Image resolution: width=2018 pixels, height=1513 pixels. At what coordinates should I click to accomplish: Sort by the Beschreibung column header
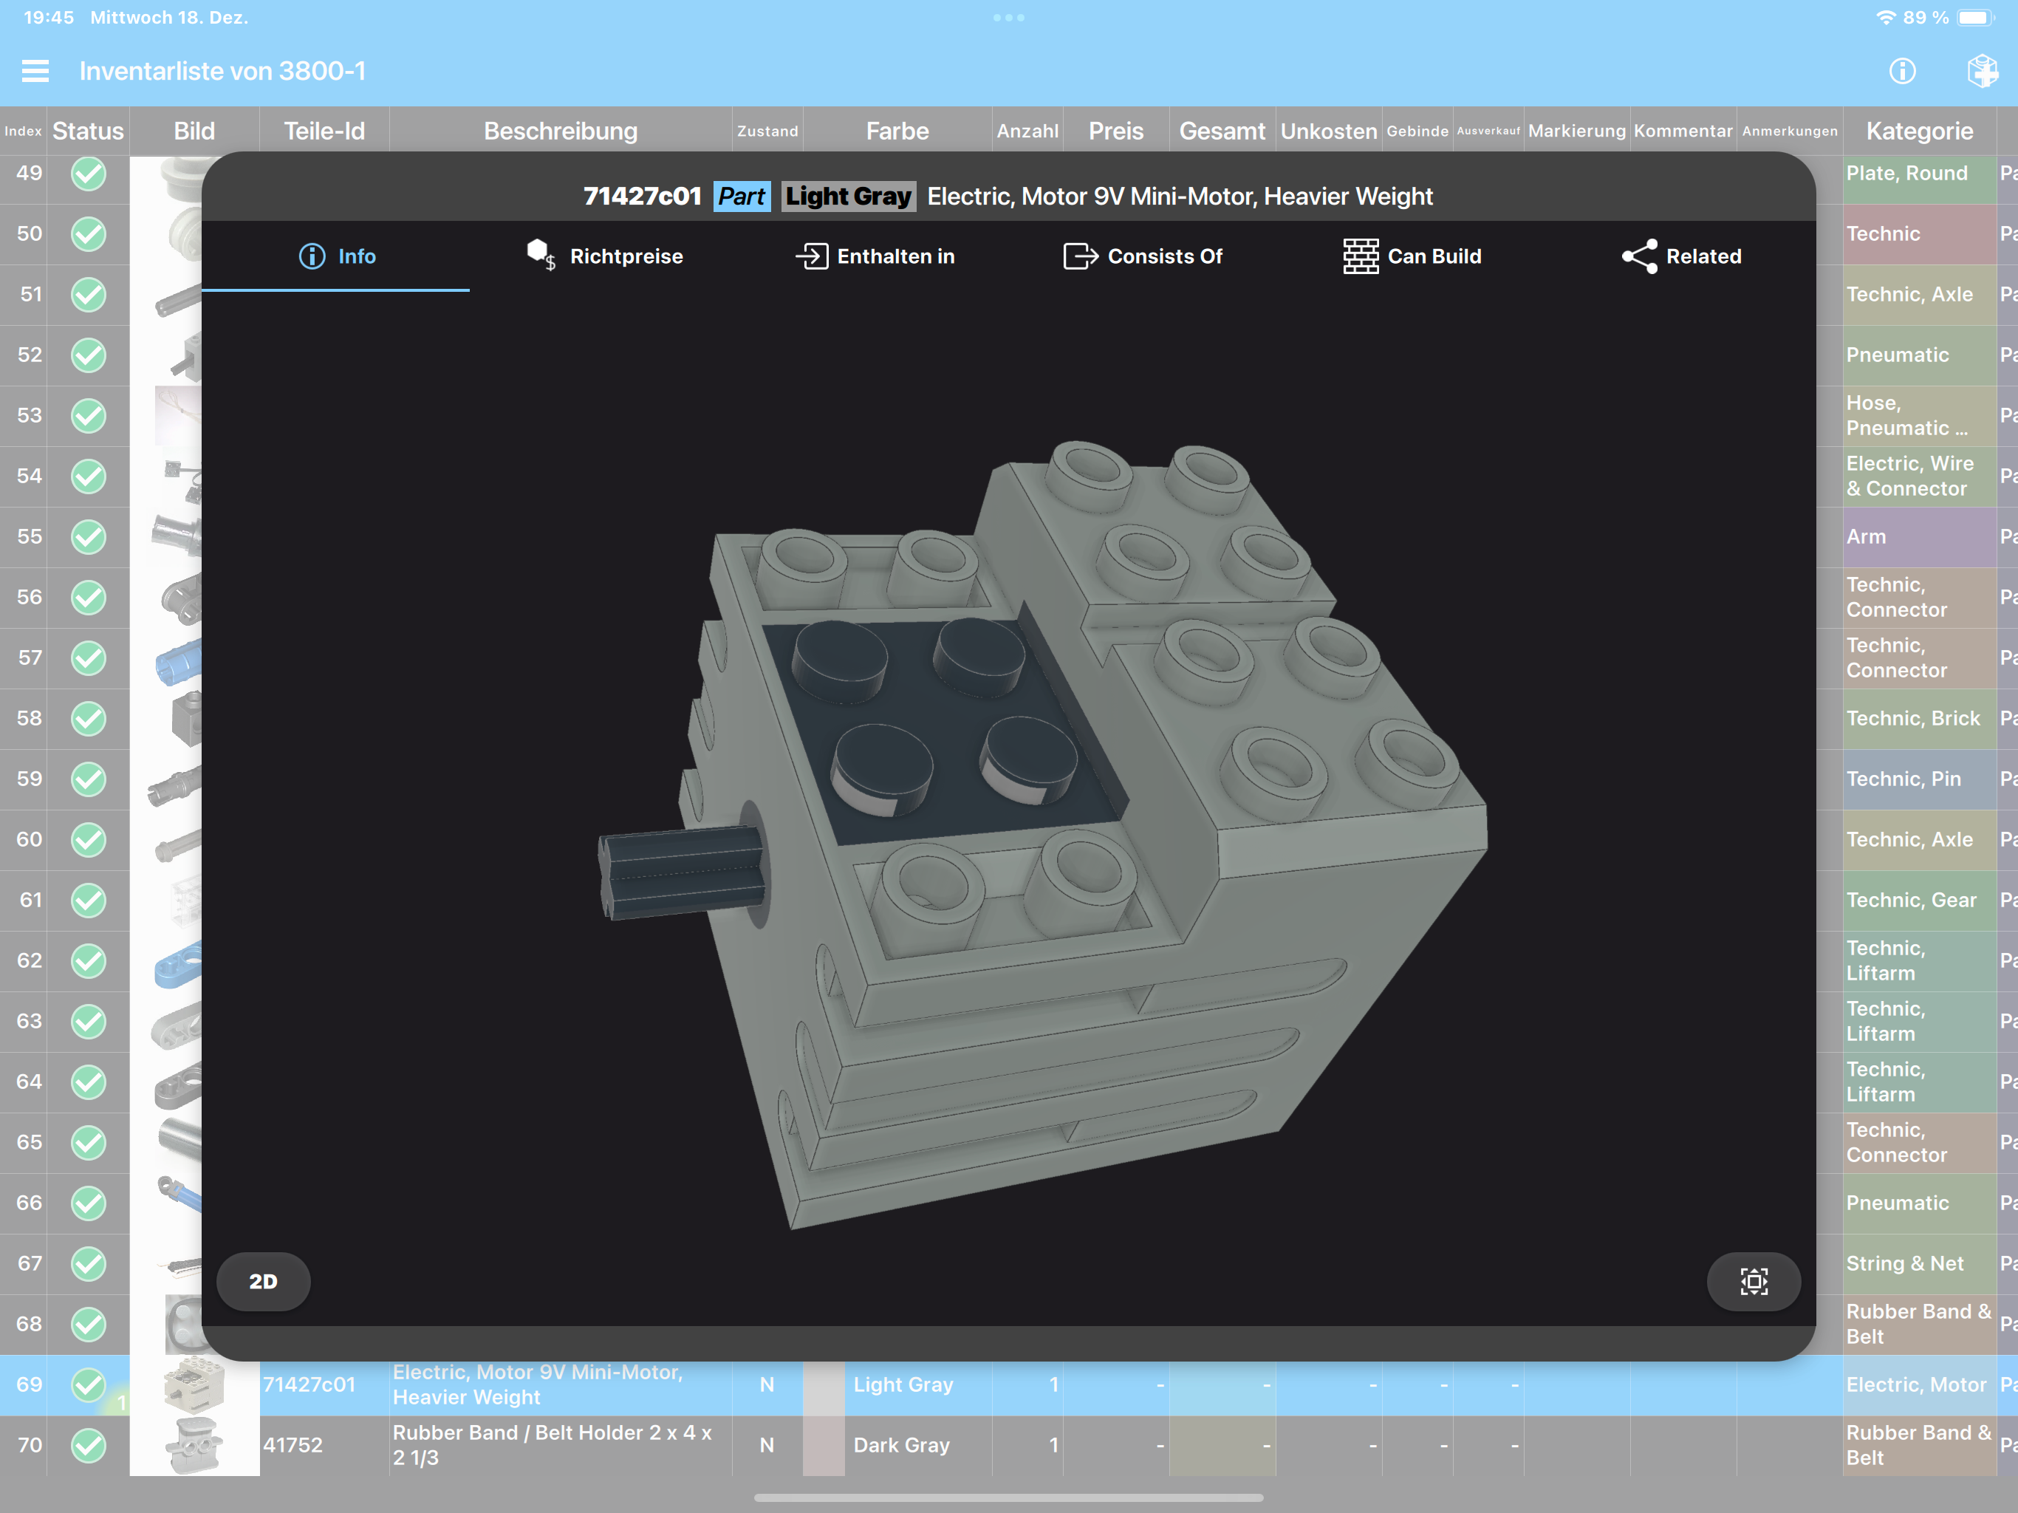pyautogui.click(x=560, y=131)
